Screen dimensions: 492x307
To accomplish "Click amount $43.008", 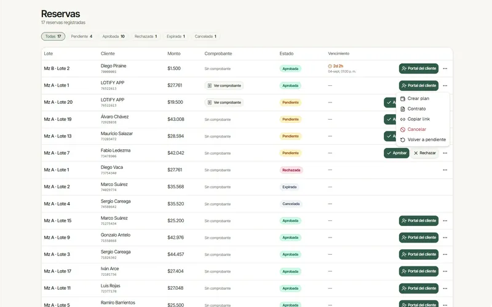I will pyautogui.click(x=176, y=119).
